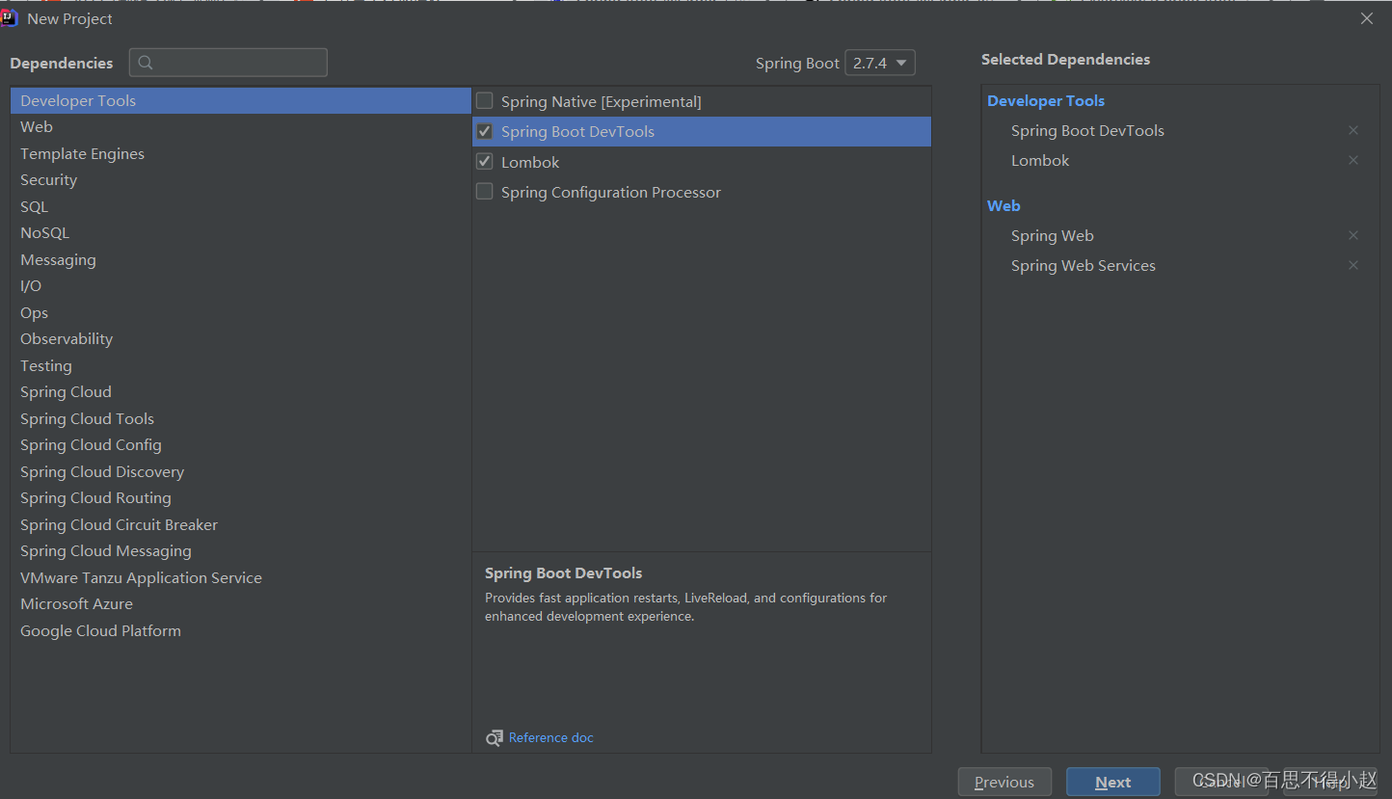The height and width of the screenshot is (799, 1392).
Task: Select the Spring Cloud category
Action: [x=240, y=392]
